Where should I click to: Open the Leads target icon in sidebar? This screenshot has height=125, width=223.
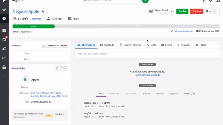(4, 9)
